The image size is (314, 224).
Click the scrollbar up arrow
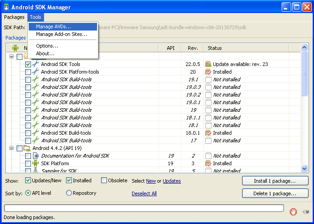(304, 48)
